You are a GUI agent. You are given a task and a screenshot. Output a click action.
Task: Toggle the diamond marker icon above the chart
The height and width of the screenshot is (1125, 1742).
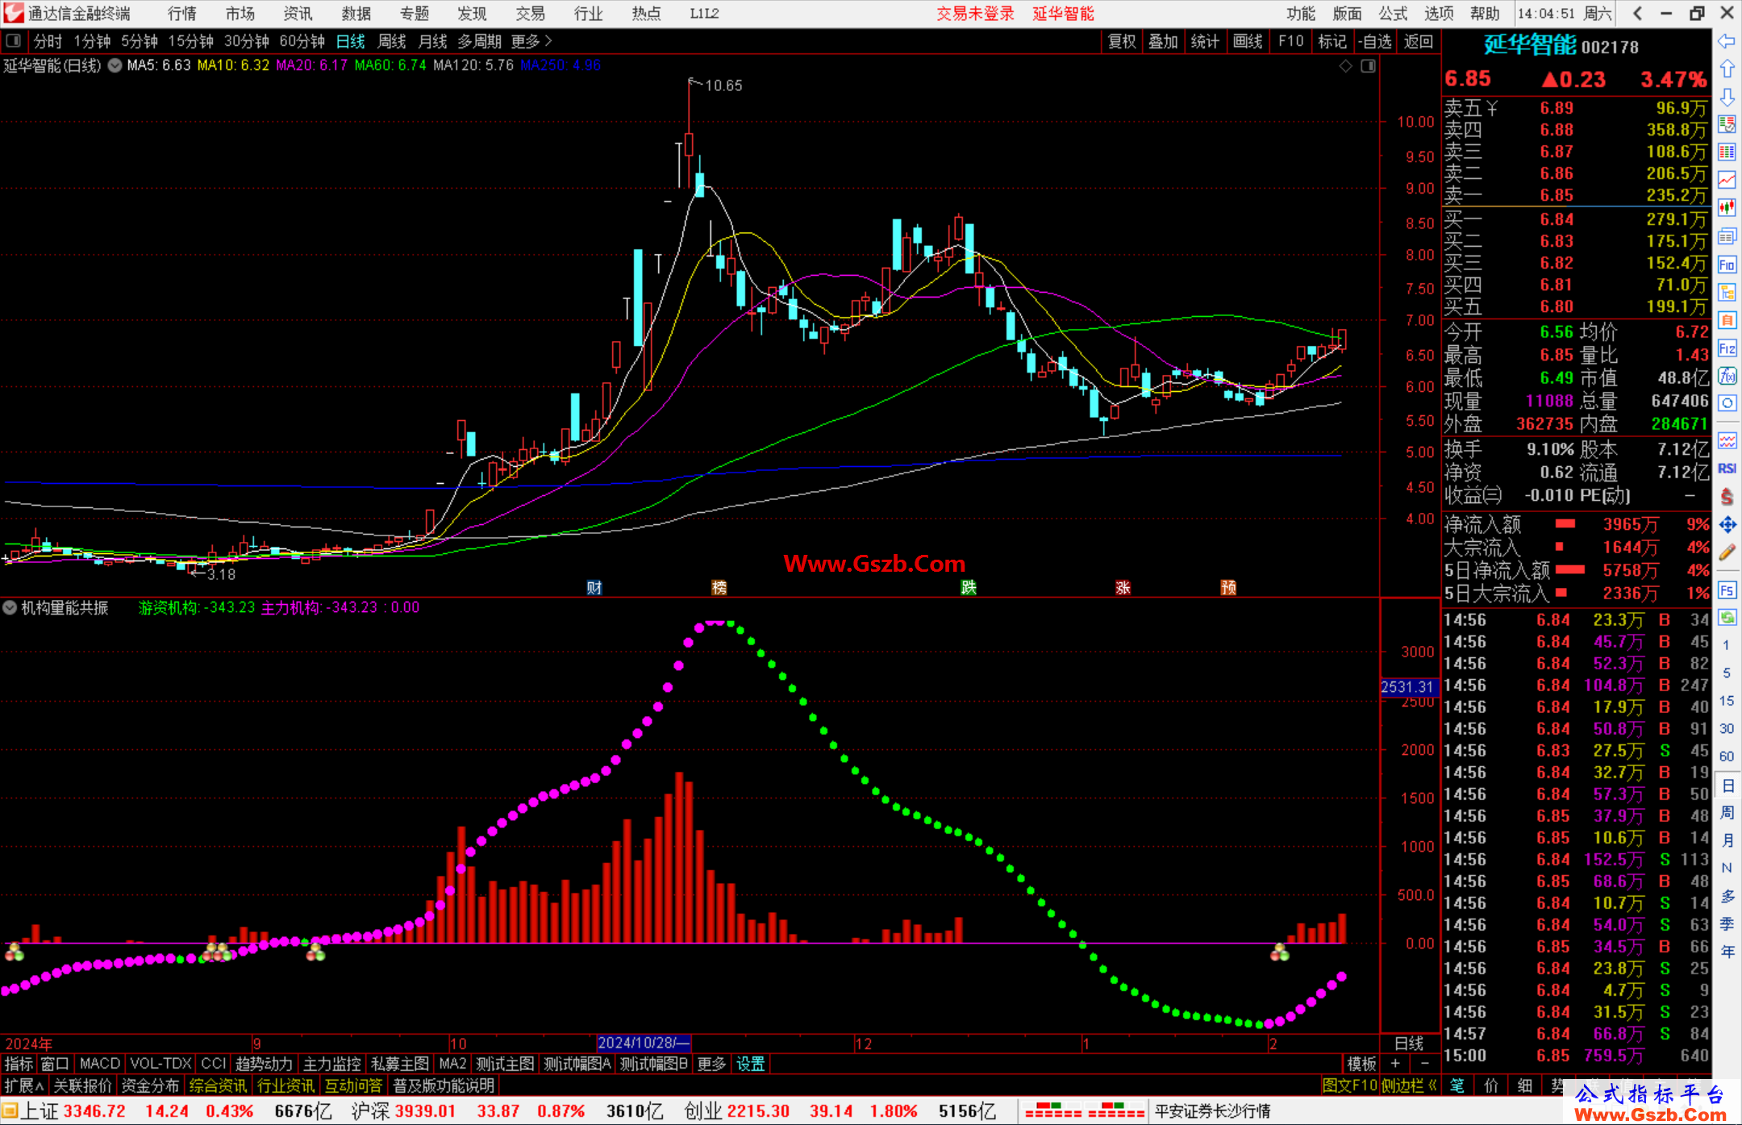pyautogui.click(x=1345, y=66)
